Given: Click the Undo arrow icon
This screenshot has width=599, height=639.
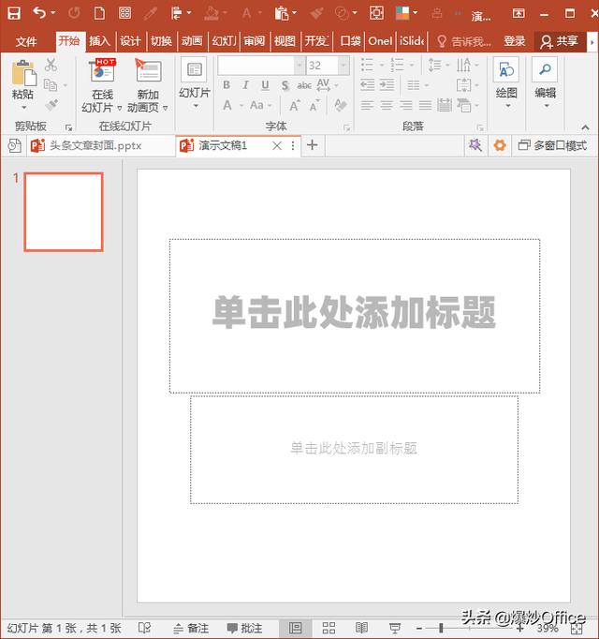Looking at the screenshot, I should 39,13.
